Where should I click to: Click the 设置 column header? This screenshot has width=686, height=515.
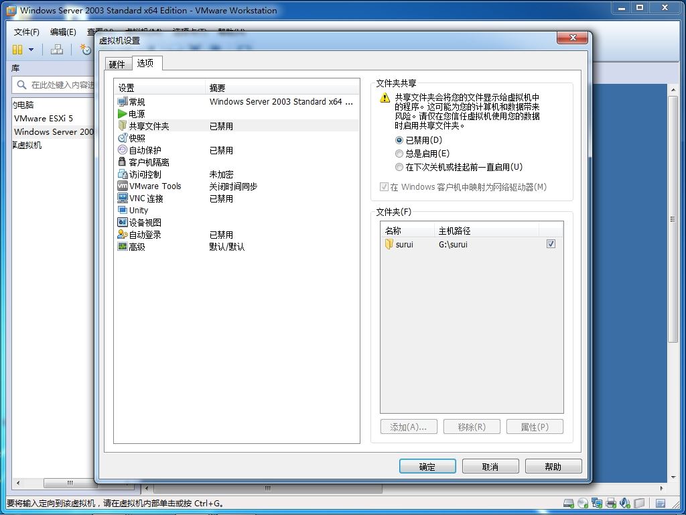(159, 88)
